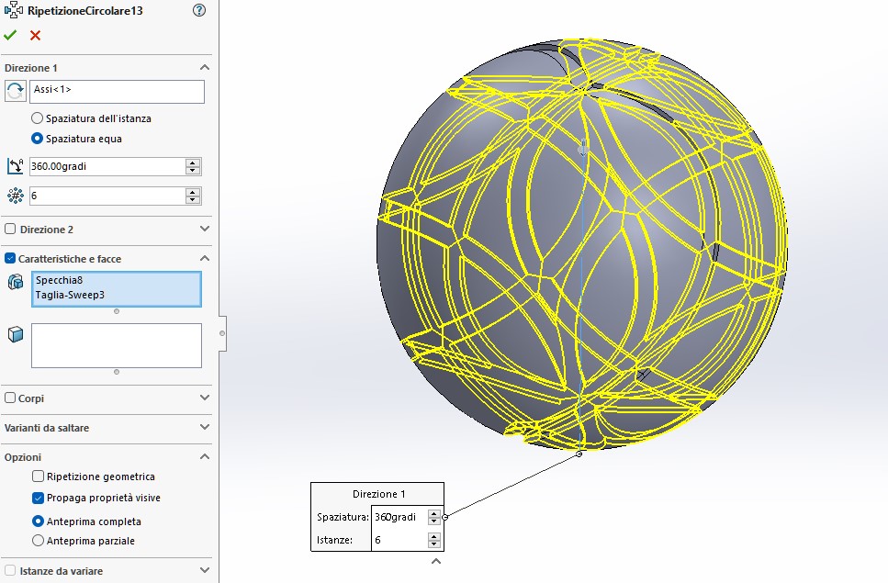Image resolution: width=888 pixels, height=583 pixels.
Task: Open help with the question mark icon
Action: pos(199,10)
